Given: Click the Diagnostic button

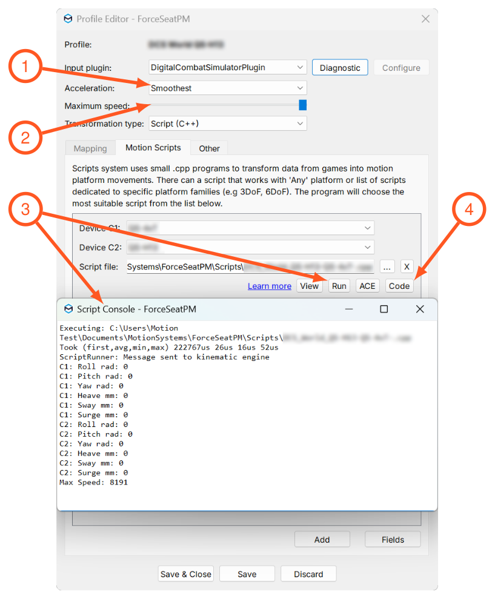Looking at the screenshot, I should click(340, 68).
